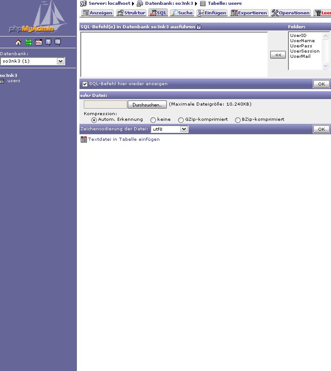Switch to the Struktur tab
Image resolution: width=331 pixels, height=371 pixels.
131,13
